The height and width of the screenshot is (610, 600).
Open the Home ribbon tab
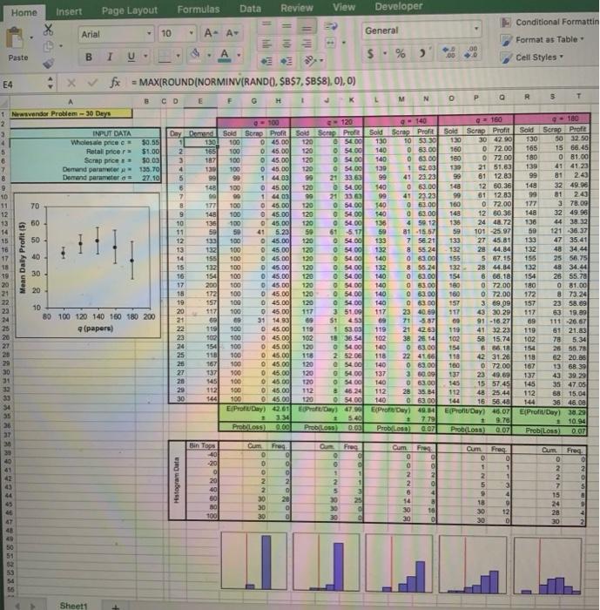[x=24, y=13]
